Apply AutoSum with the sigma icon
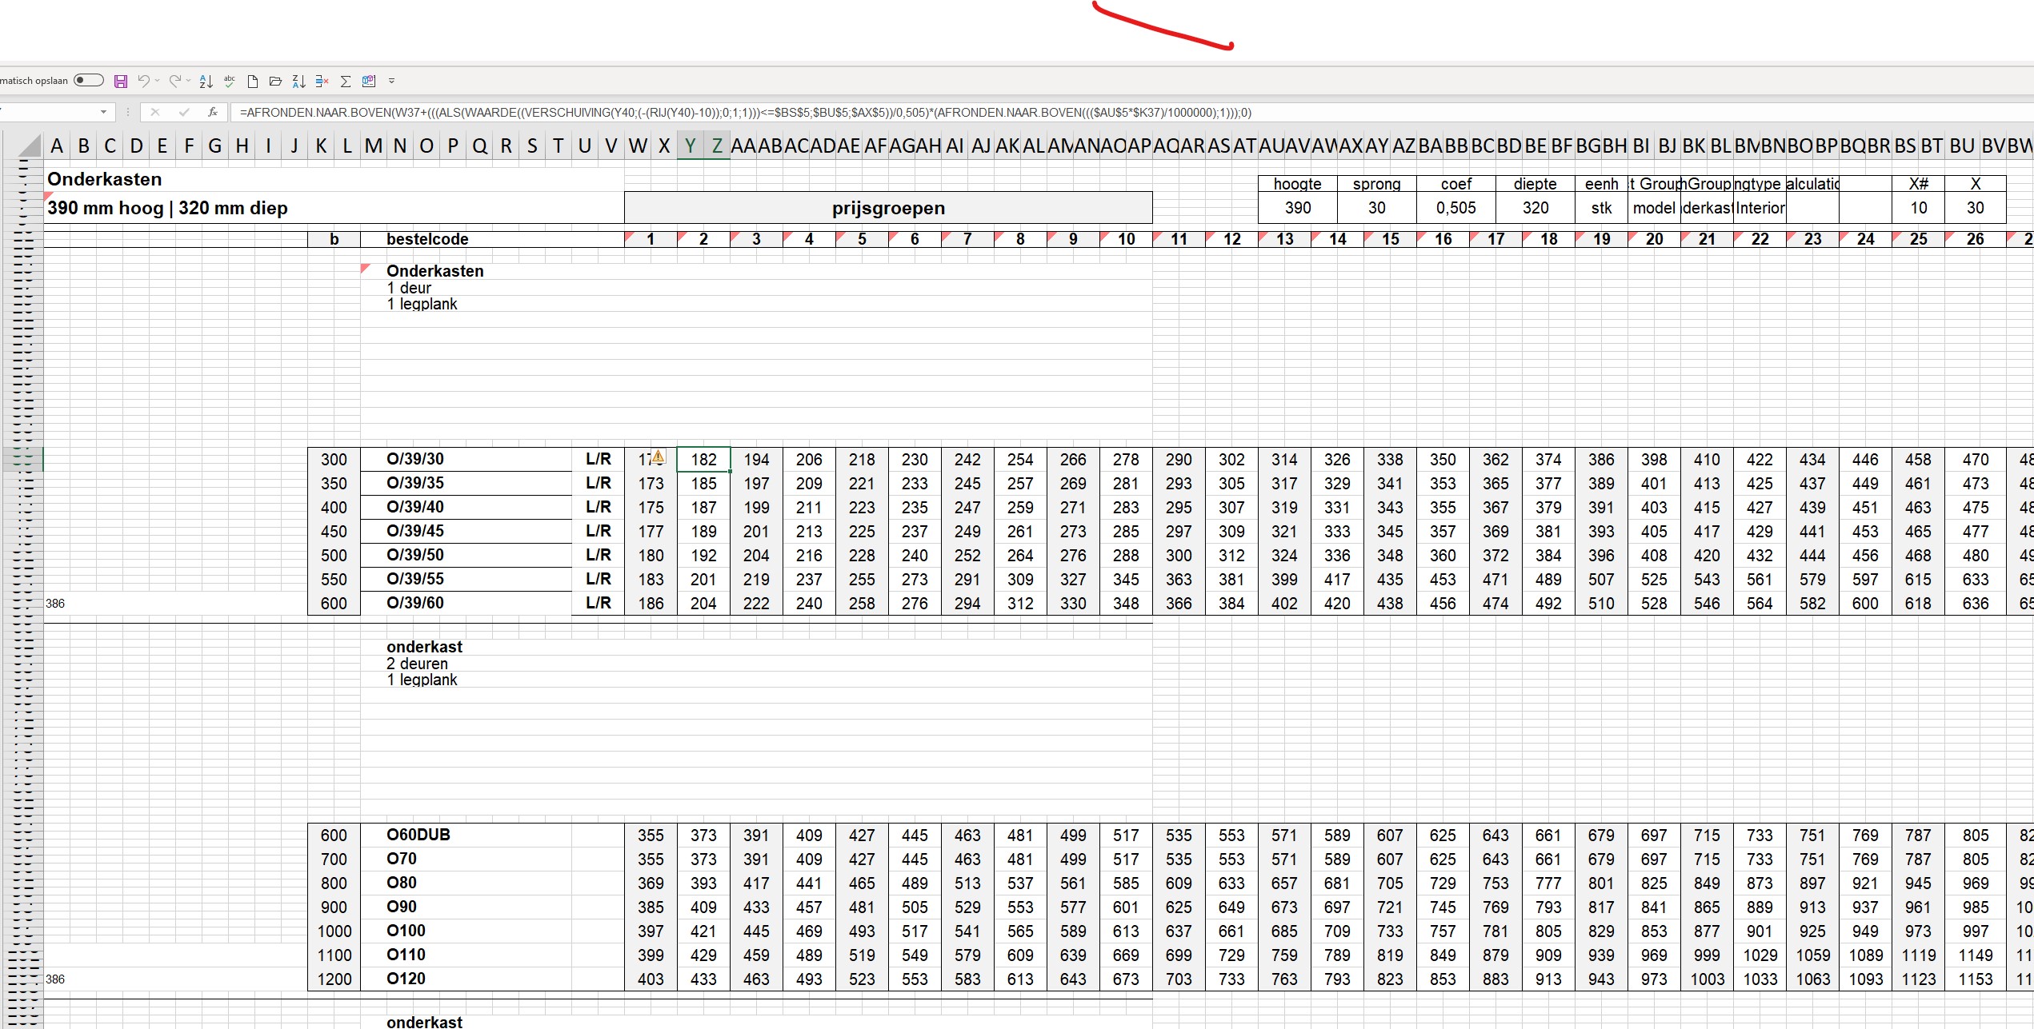The image size is (2034, 1029). click(345, 80)
